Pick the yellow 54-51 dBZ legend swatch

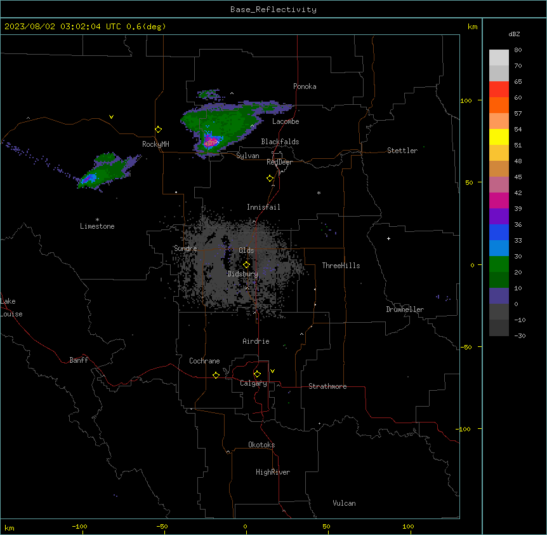499,137
